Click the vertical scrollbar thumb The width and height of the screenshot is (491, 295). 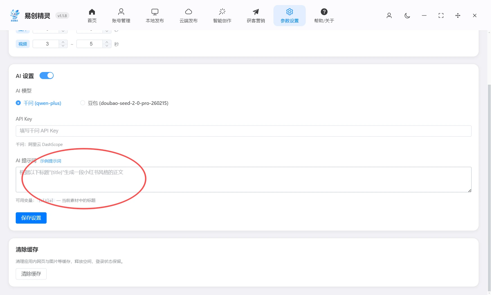click(x=489, y=188)
